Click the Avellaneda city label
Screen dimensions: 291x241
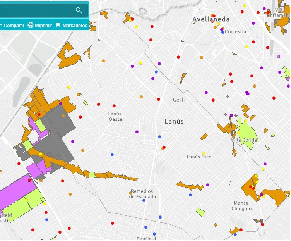211,19
